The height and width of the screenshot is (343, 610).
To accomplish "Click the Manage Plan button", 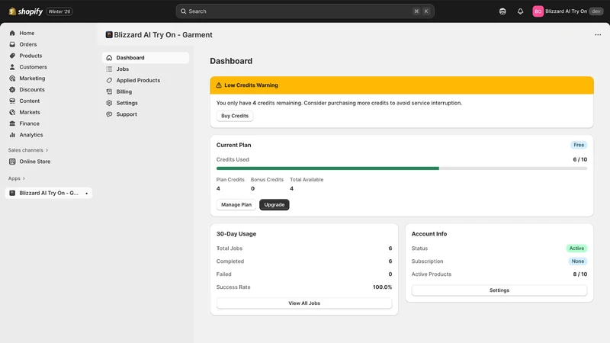I will click(236, 204).
